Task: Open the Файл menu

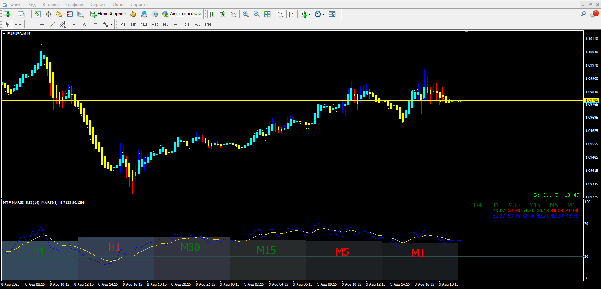Action: (16, 5)
